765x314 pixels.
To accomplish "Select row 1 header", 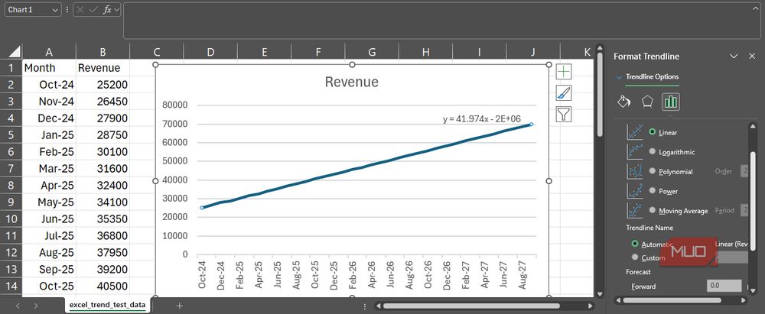I will click(11, 68).
